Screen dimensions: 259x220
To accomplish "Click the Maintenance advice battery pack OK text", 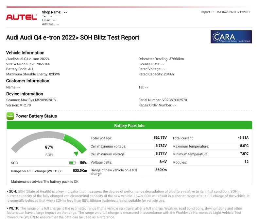I will tap(45, 181).
